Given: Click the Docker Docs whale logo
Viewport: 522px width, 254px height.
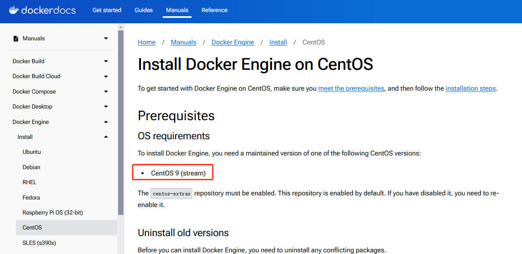Looking at the screenshot, I should 42,10.
